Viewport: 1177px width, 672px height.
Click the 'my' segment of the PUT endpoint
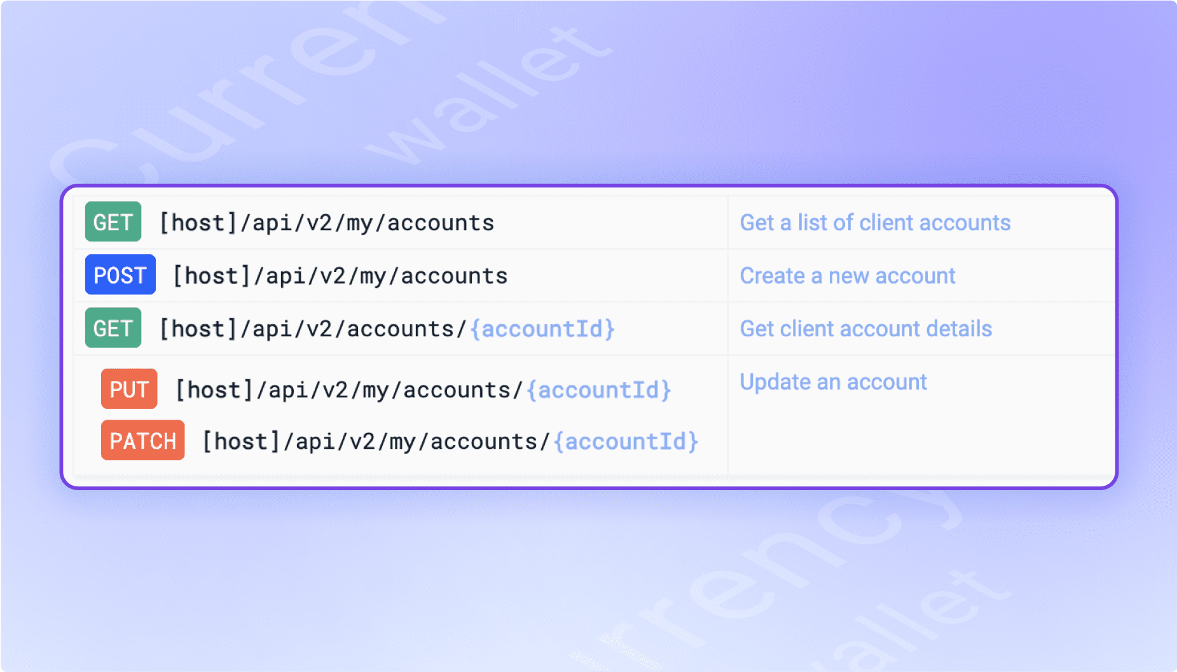point(375,390)
